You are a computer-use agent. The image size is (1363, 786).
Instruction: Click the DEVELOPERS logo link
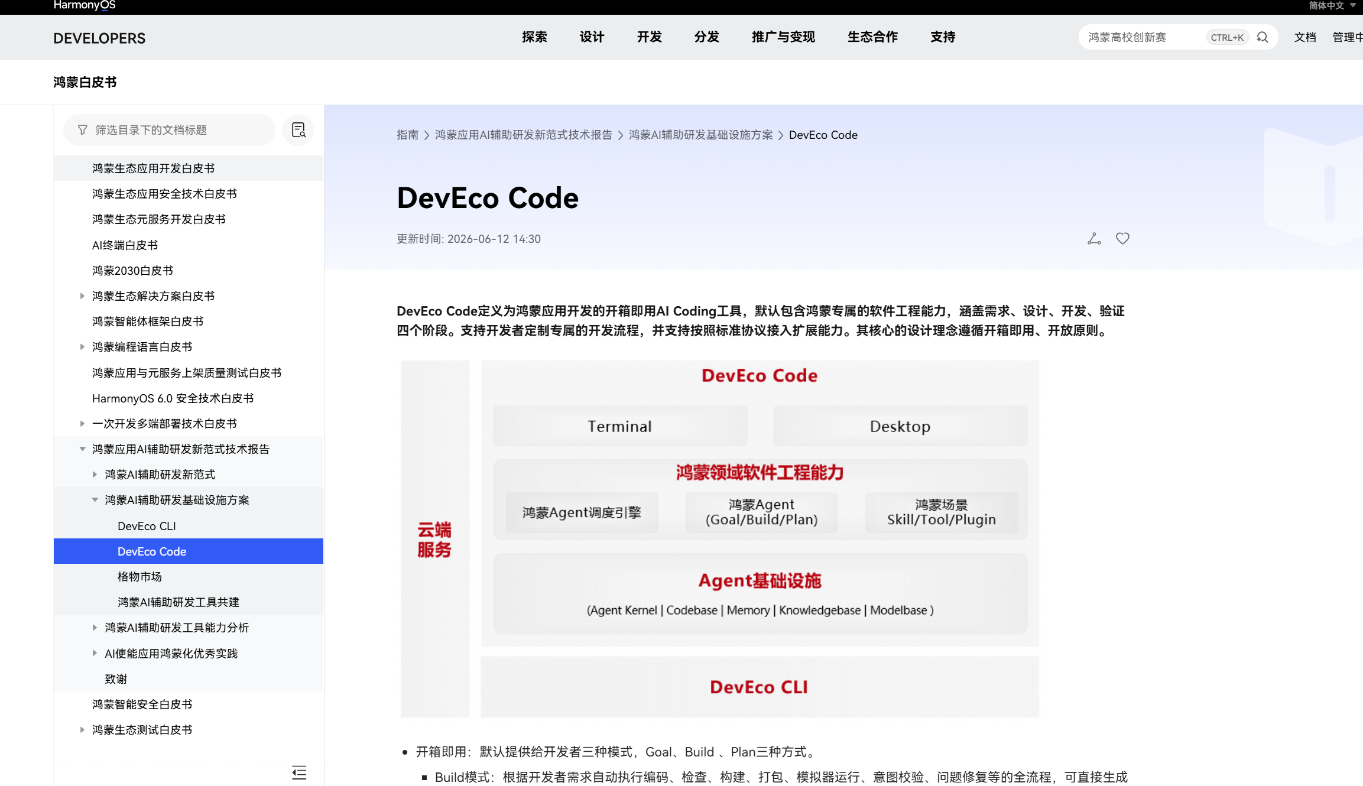99,38
